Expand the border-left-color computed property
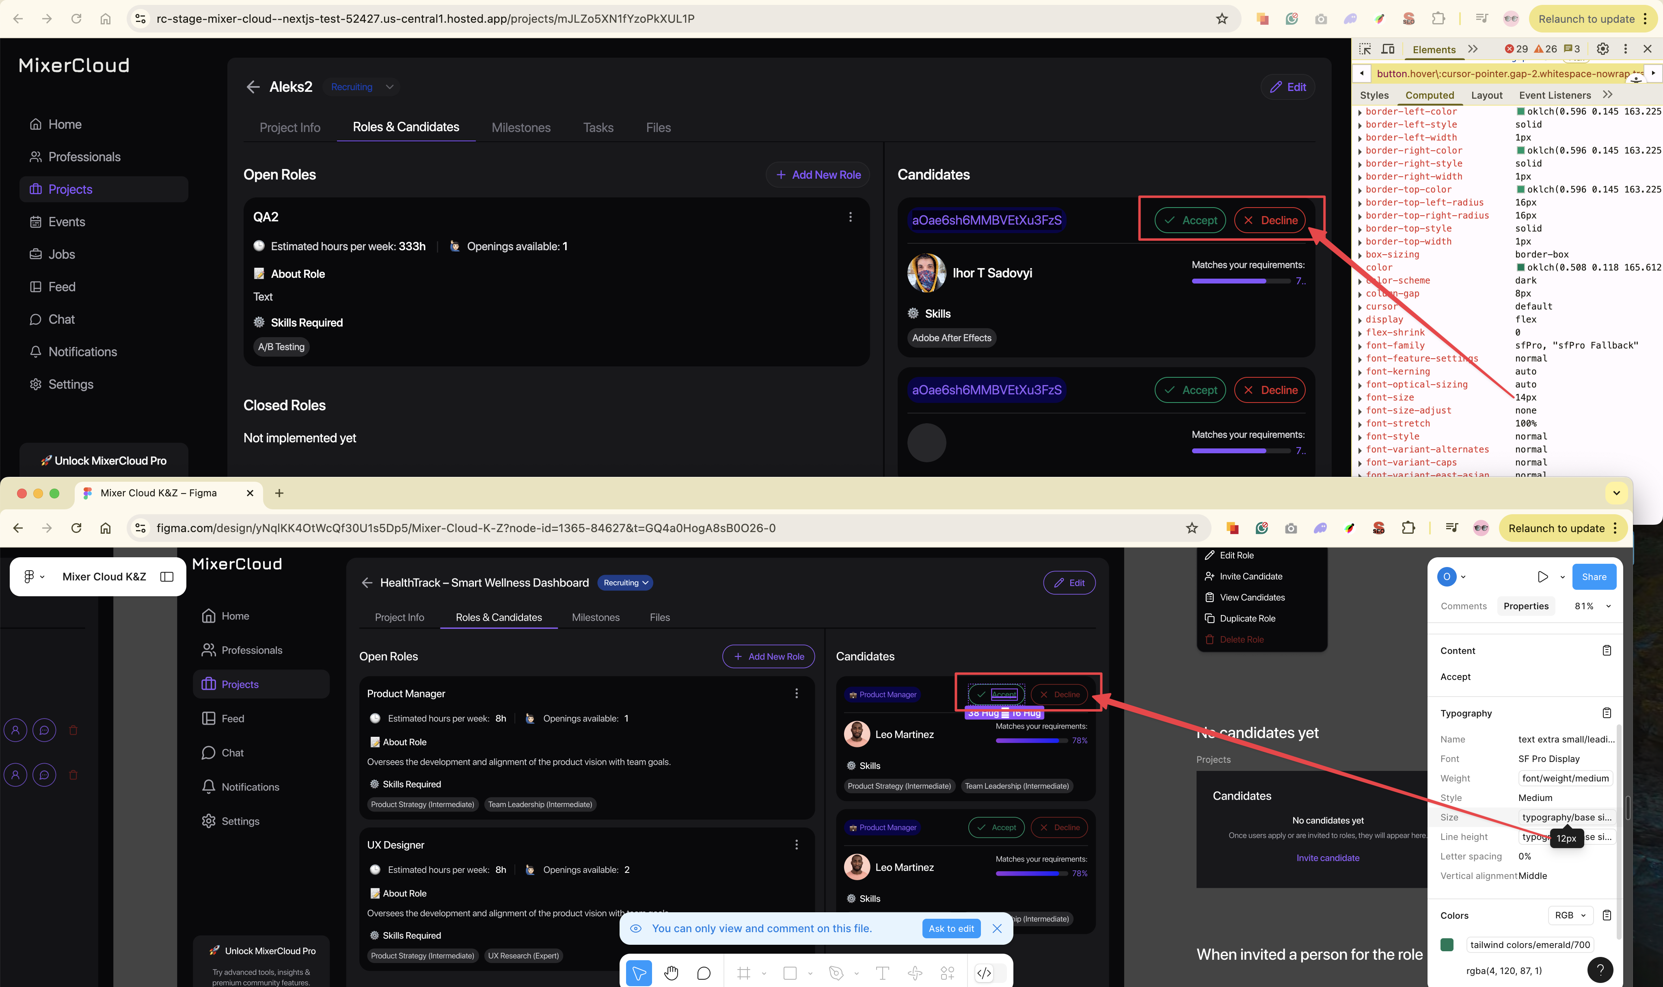The image size is (1663, 987). 1360,113
